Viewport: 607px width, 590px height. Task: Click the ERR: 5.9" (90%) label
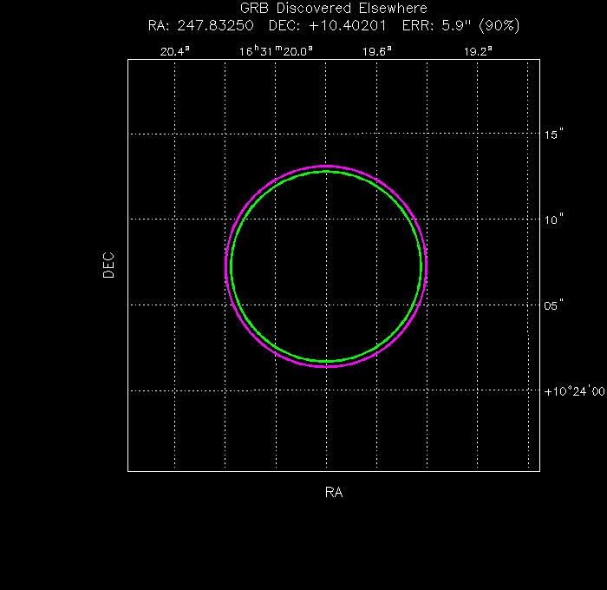point(460,25)
